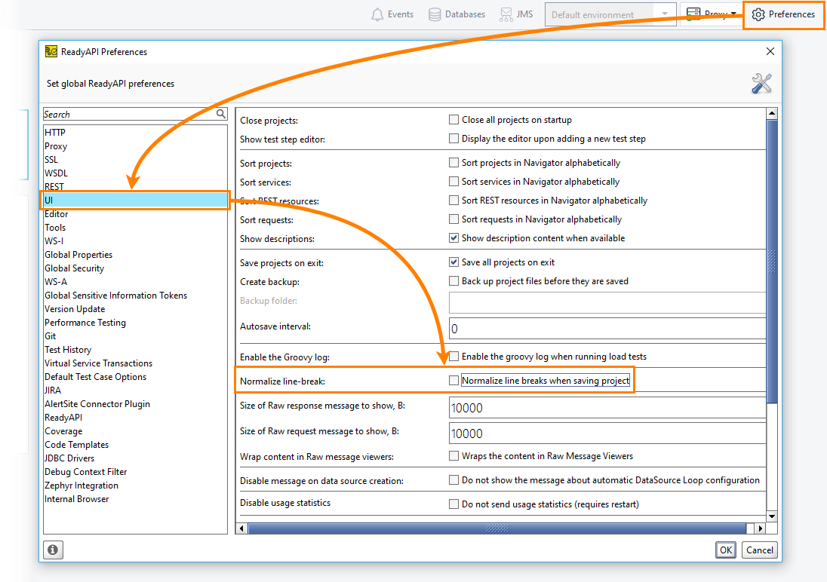The width and height of the screenshot is (827, 582).
Task: Select the Global Security preferences category
Action: coord(74,268)
